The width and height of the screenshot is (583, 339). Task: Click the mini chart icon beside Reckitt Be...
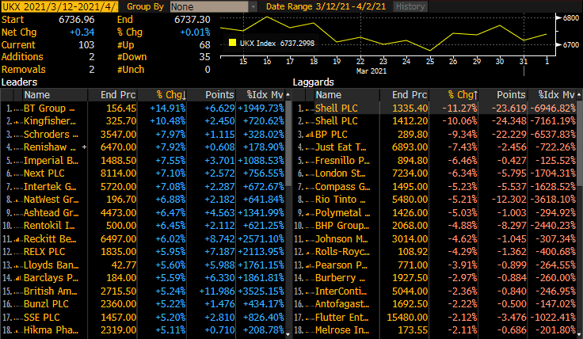(18, 239)
